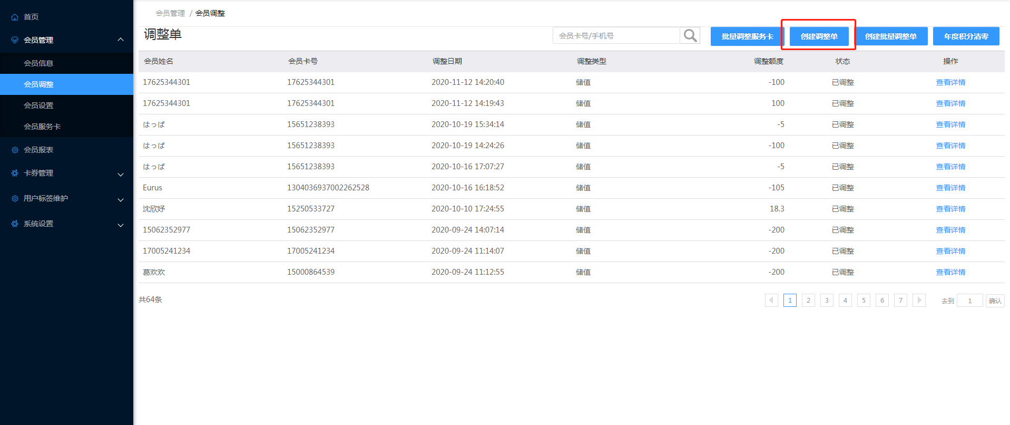Click the name 葛欢欢
This screenshot has height=425, width=1010.
coord(154,272)
